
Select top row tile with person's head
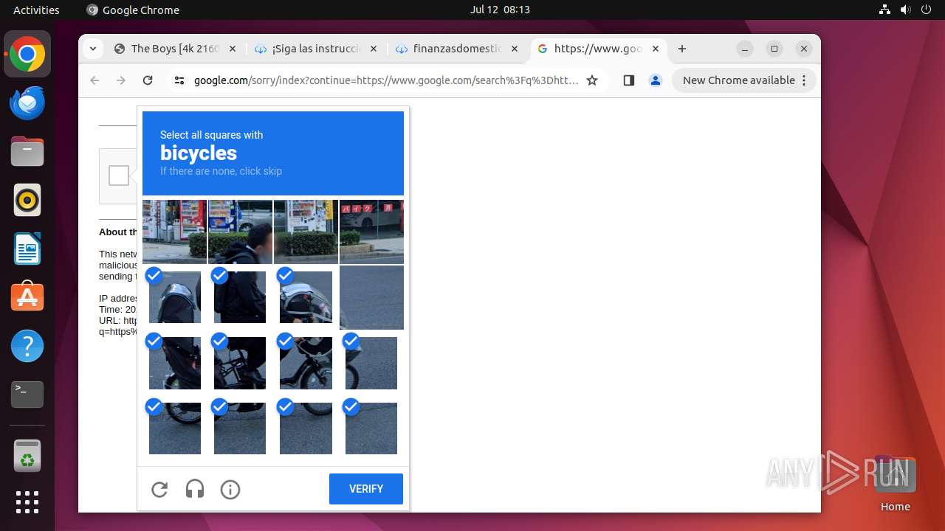coord(240,232)
